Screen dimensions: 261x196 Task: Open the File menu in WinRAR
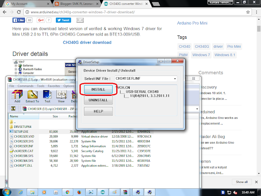(12, 86)
